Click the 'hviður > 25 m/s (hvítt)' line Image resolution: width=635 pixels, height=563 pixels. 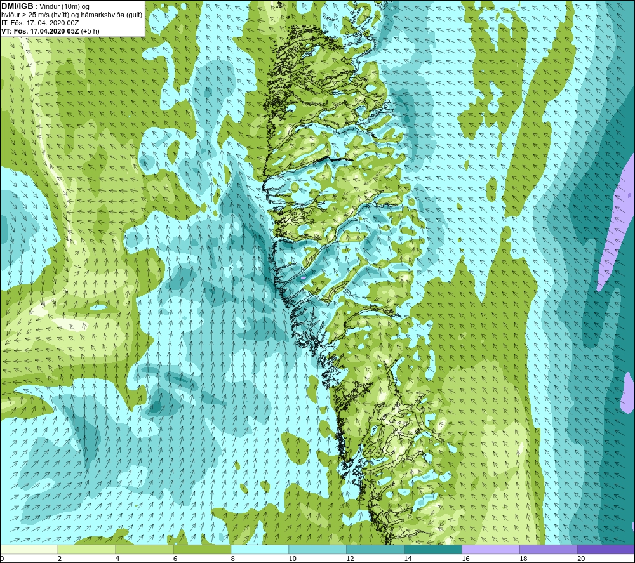35,15
